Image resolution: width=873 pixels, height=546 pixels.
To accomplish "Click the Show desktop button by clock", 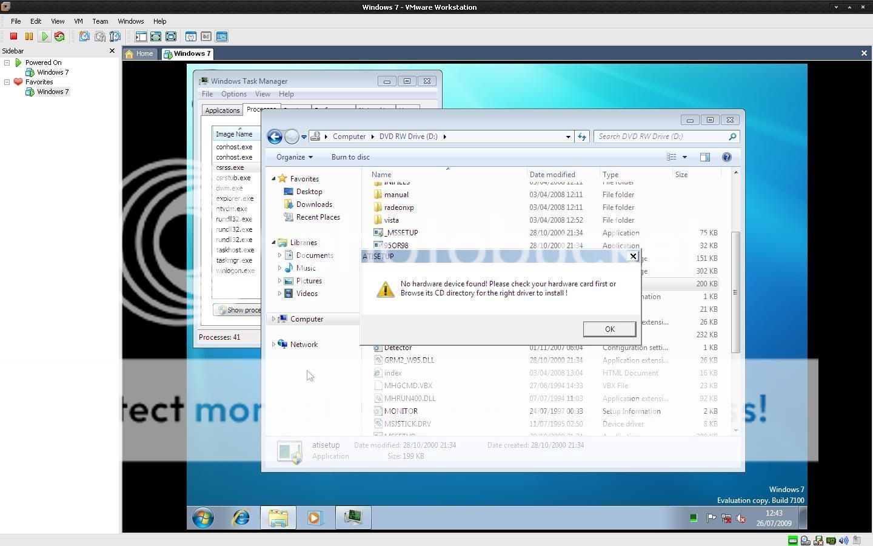I will click(x=803, y=518).
